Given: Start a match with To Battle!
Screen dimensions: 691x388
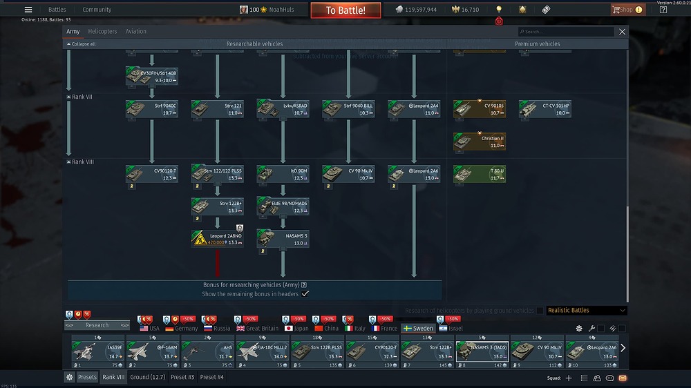Looking at the screenshot, I should click(x=345, y=10).
